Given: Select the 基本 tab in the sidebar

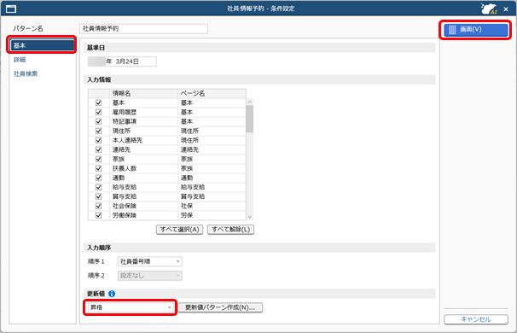Looking at the screenshot, I should [42, 45].
